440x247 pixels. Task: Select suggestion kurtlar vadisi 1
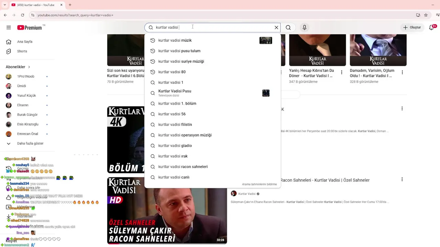pos(212,82)
